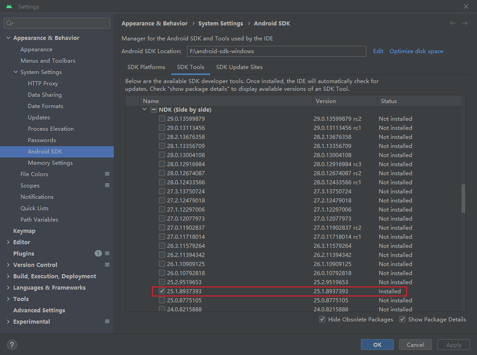Click project-level icon next to Plugins
This screenshot has width=477, height=355.
point(107,253)
